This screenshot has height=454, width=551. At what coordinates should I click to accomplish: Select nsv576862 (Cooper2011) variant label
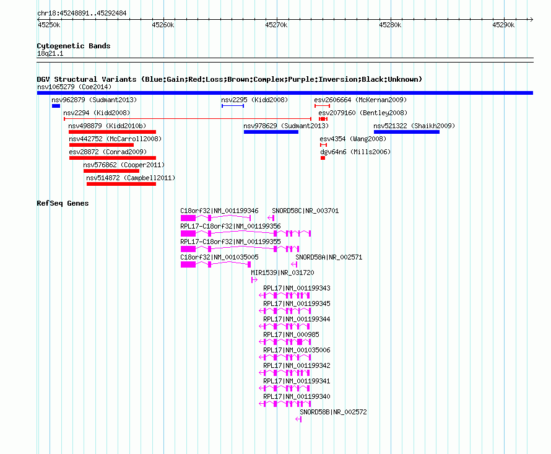(124, 165)
